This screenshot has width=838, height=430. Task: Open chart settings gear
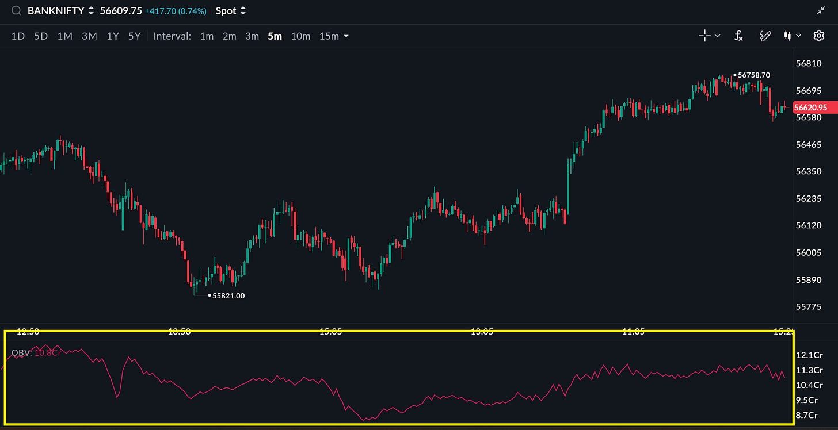point(818,36)
